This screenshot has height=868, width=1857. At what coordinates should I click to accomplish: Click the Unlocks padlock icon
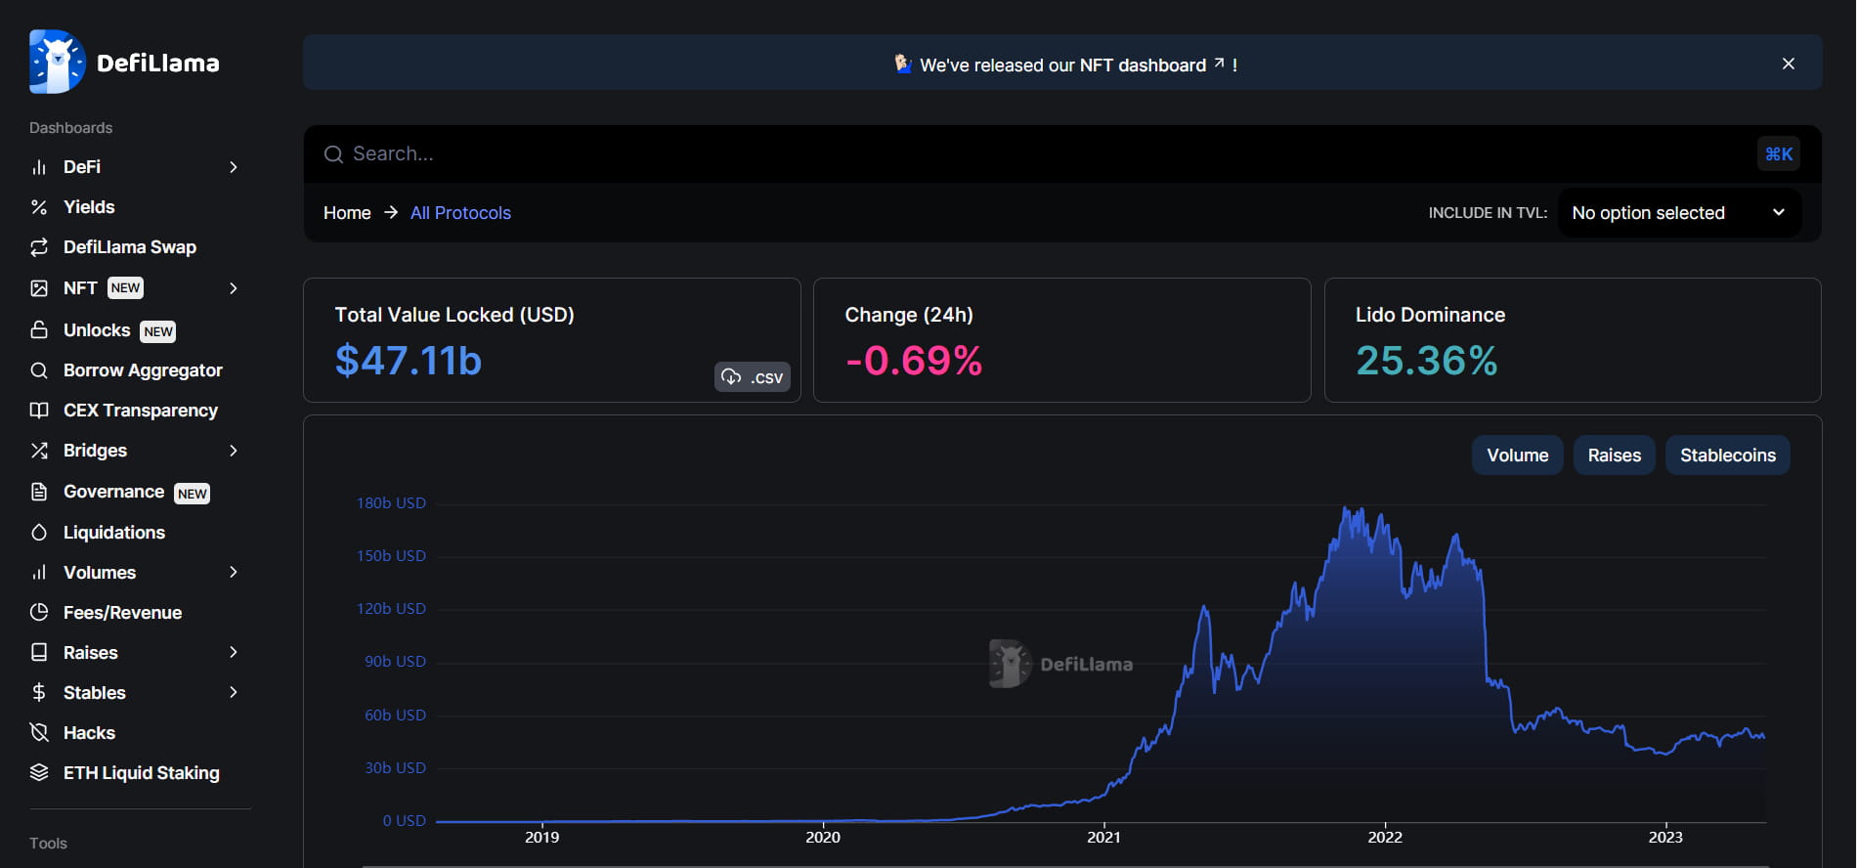click(39, 329)
